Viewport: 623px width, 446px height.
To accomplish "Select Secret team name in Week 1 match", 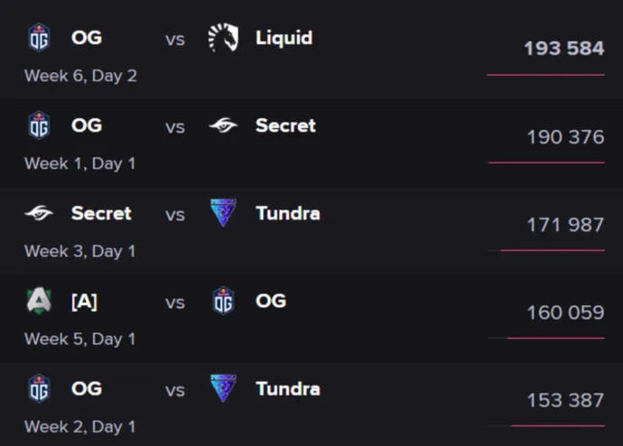I will [x=285, y=126].
